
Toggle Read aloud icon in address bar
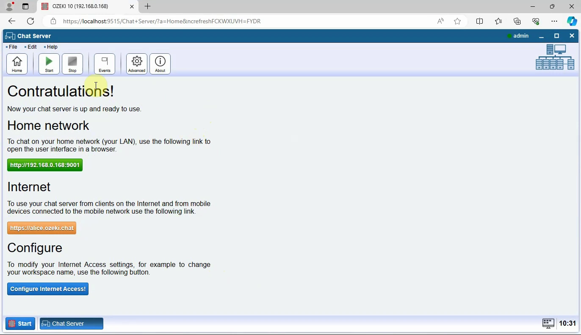[x=441, y=21]
